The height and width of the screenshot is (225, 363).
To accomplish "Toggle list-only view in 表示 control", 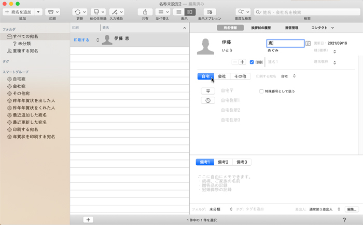I will [178, 12].
